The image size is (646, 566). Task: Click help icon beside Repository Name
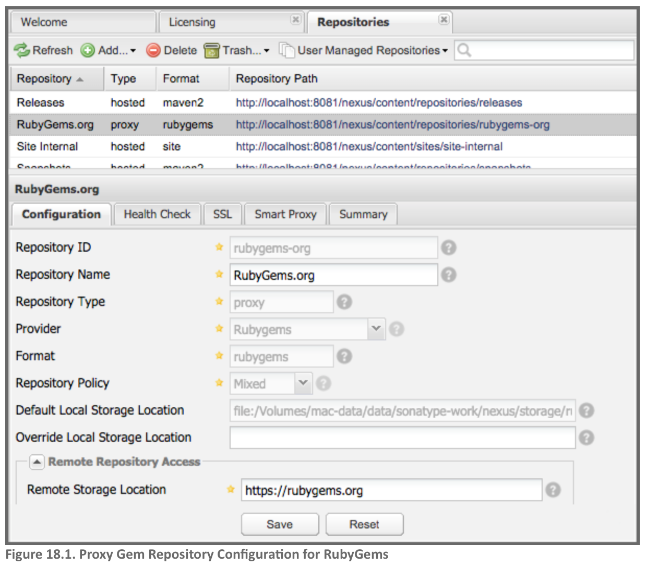coord(448,275)
